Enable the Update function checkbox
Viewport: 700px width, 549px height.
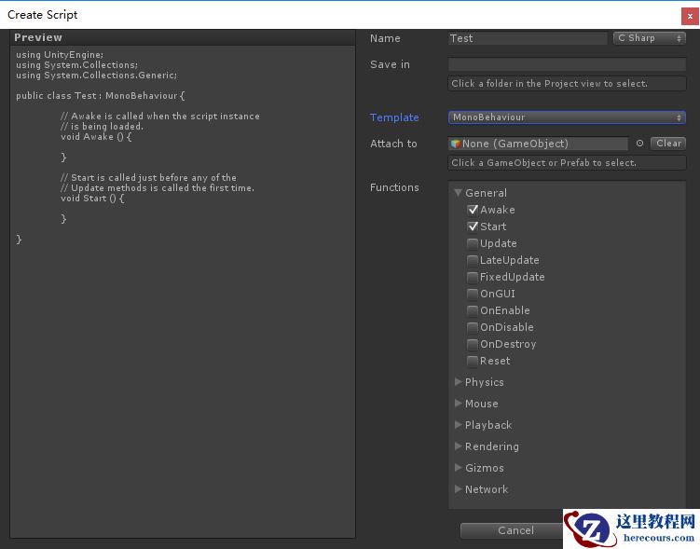tap(473, 243)
